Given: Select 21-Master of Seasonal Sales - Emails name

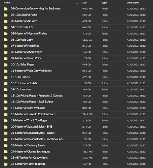Looking at the screenshot, I should pos(33,133).
